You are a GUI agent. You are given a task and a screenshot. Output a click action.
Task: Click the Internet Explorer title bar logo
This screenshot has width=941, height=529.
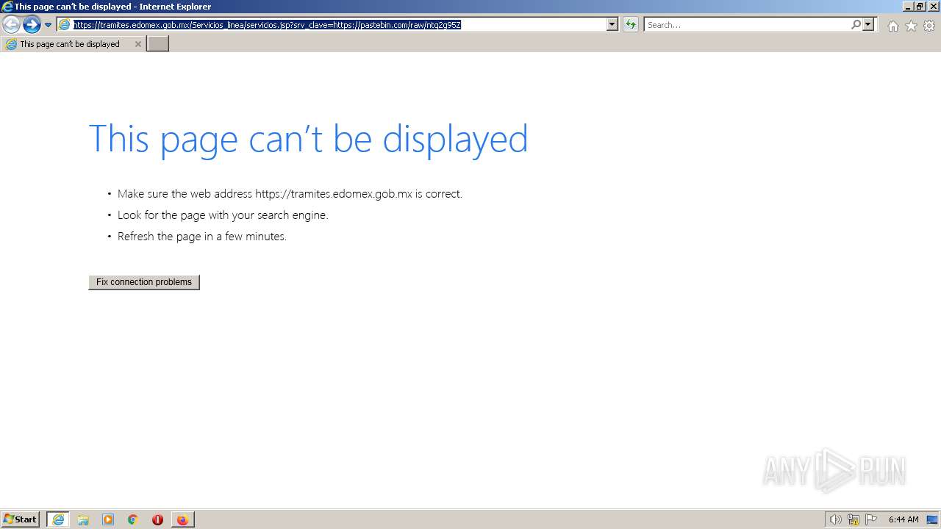7,6
